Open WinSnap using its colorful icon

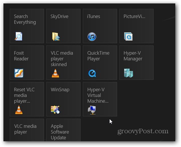point(55,110)
